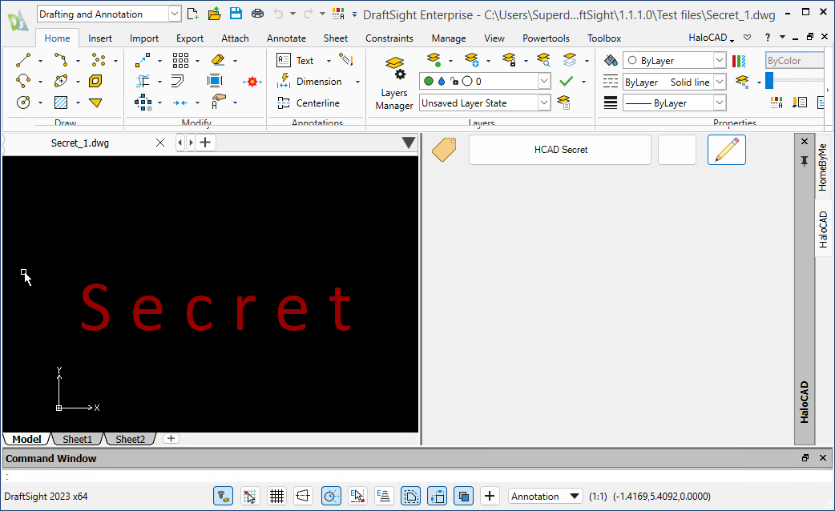The image size is (835, 511).
Task: Open the Layers Manager
Action: tap(394, 82)
